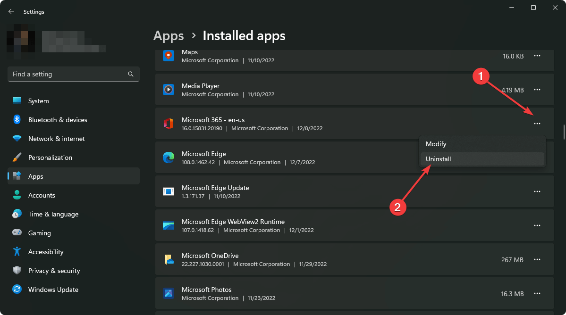
Task: Open more options for Microsoft OneDrive
Action: pyautogui.click(x=537, y=259)
